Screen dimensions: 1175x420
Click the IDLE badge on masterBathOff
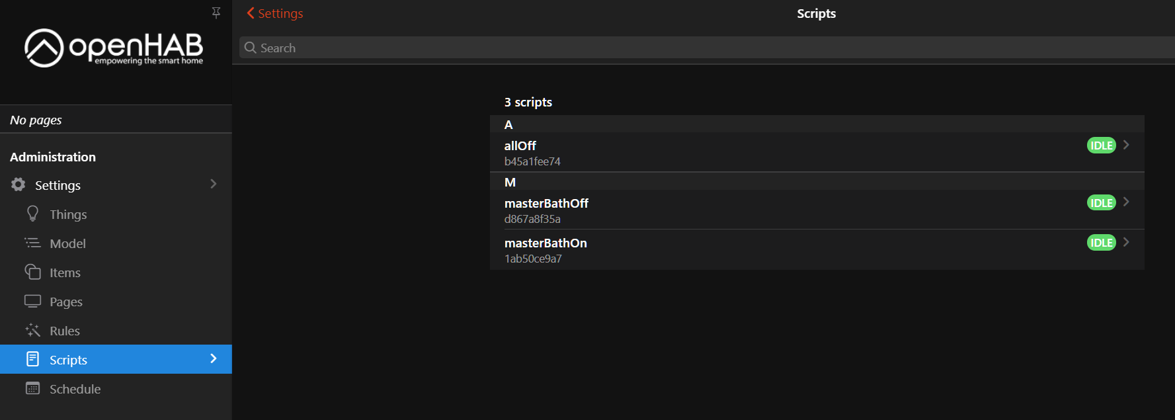1101,203
